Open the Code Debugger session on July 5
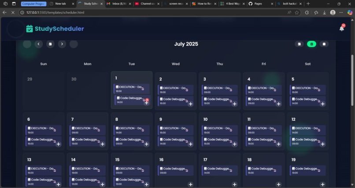This screenshot has width=355, height=188. point(308,101)
